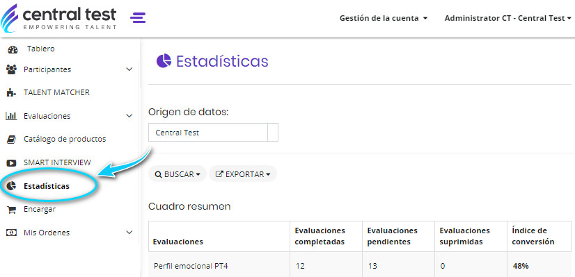Open SMART INTERVIEW in sidebar
575x277 pixels.
[57, 162]
